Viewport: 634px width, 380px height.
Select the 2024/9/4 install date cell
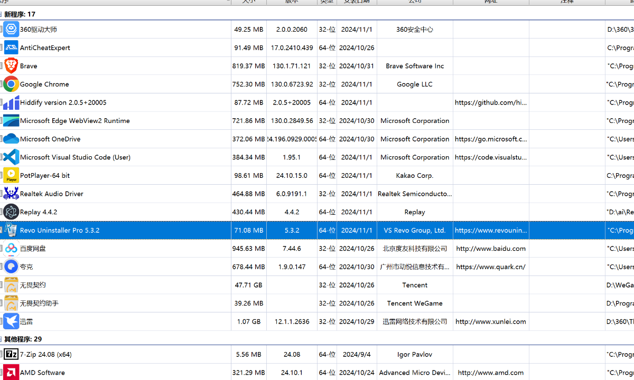coord(357,355)
